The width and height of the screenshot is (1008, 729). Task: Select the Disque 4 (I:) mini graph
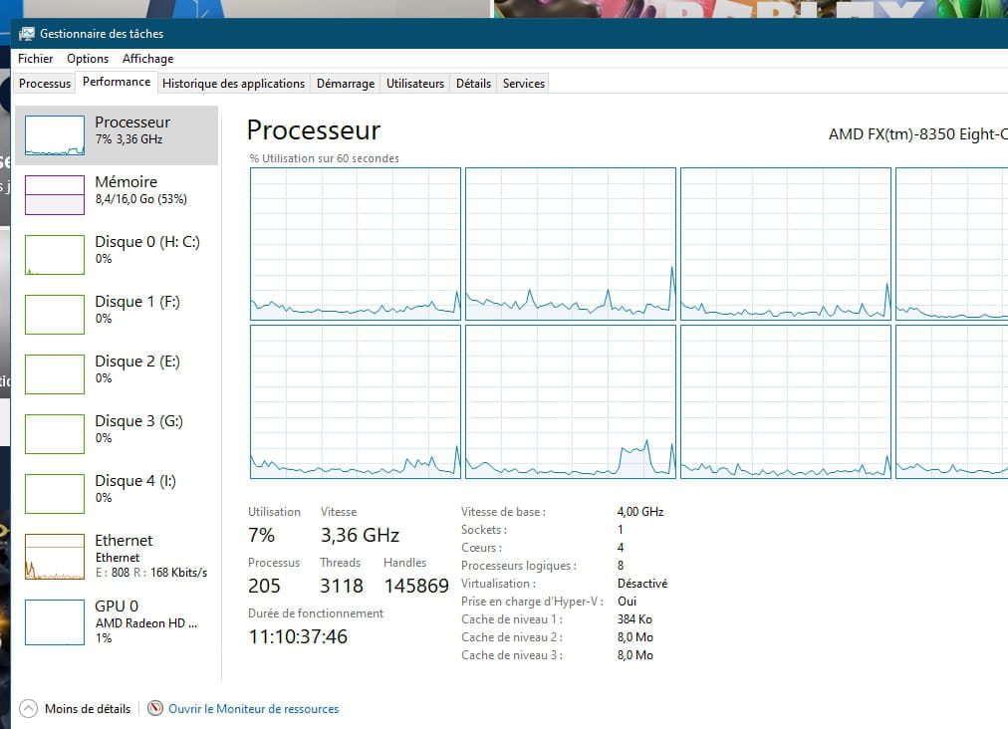[55, 494]
